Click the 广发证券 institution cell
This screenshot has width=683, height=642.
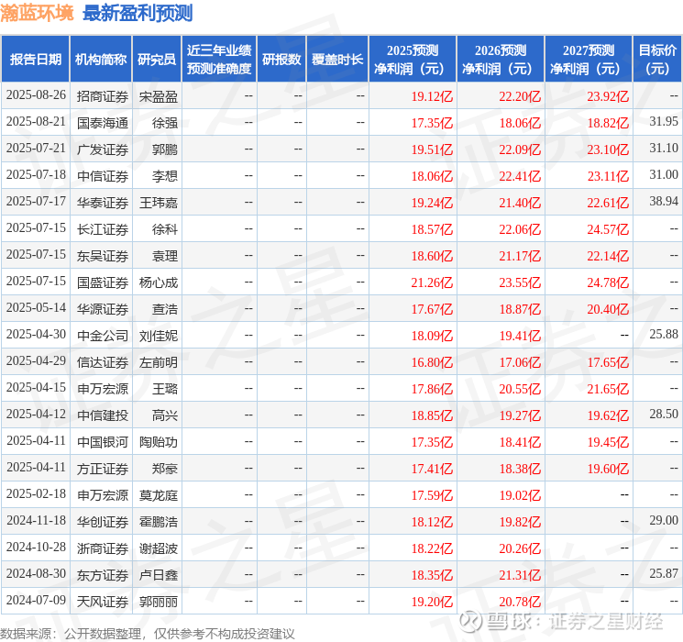[x=103, y=149]
